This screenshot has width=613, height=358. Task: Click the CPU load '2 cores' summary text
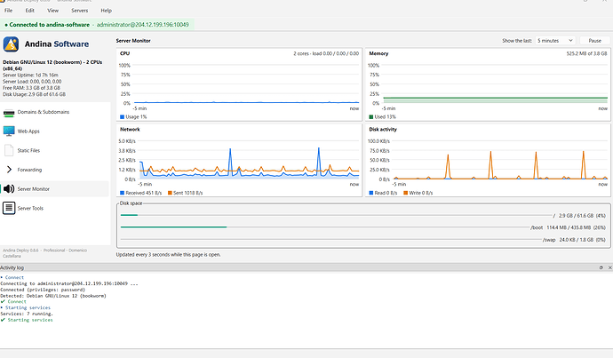click(326, 53)
